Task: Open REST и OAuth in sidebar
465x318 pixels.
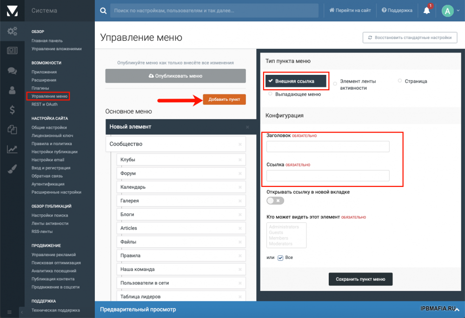Action: coord(45,104)
